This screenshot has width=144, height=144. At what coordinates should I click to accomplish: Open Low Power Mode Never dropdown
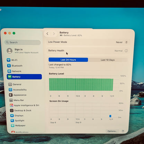pyautogui.click(x=121, y=42)
